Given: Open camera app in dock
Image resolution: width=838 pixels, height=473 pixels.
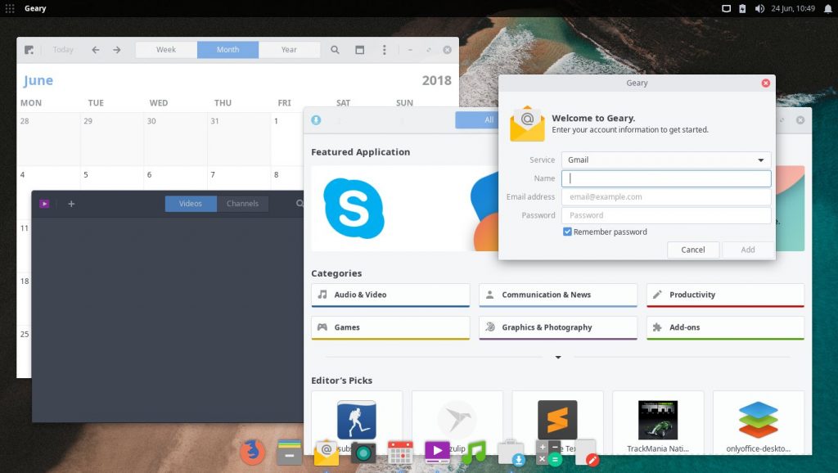Looking at the screenshot, I should coord(363,453).
